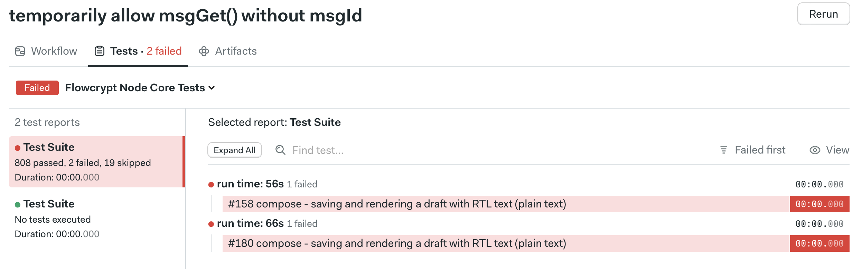Open failed test #180 compose draft RTL
The height and width of the screenshot is (269, 862).
(397, 243)
